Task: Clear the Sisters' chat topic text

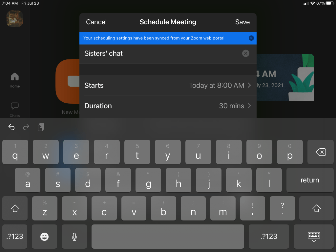Action: tap(245, 53)
